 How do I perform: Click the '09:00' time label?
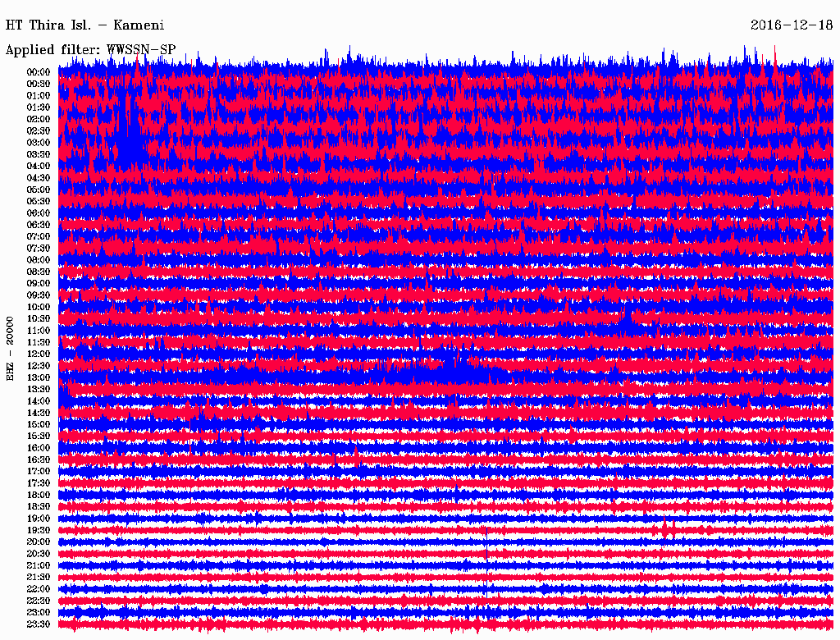tap(39, 284)
